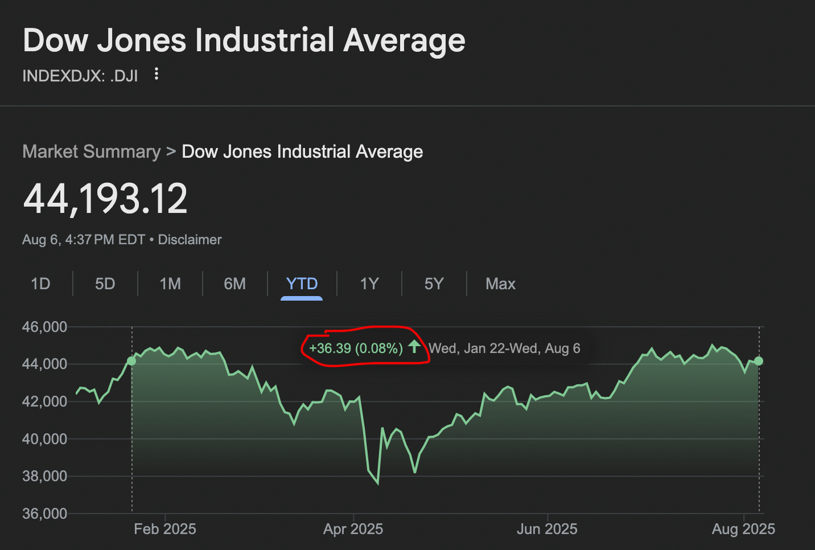The width and height of the screenshot is (815, 550).
Task: Click the 38,000 y-axis label
Action: [x=44, y=476]
